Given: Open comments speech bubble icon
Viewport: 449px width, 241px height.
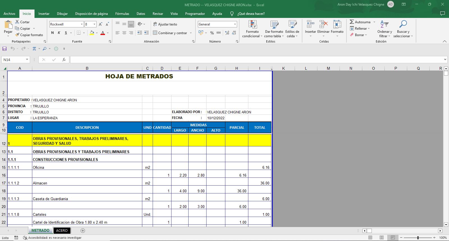Looking at the screenshot, I should (x=443, y=13).
